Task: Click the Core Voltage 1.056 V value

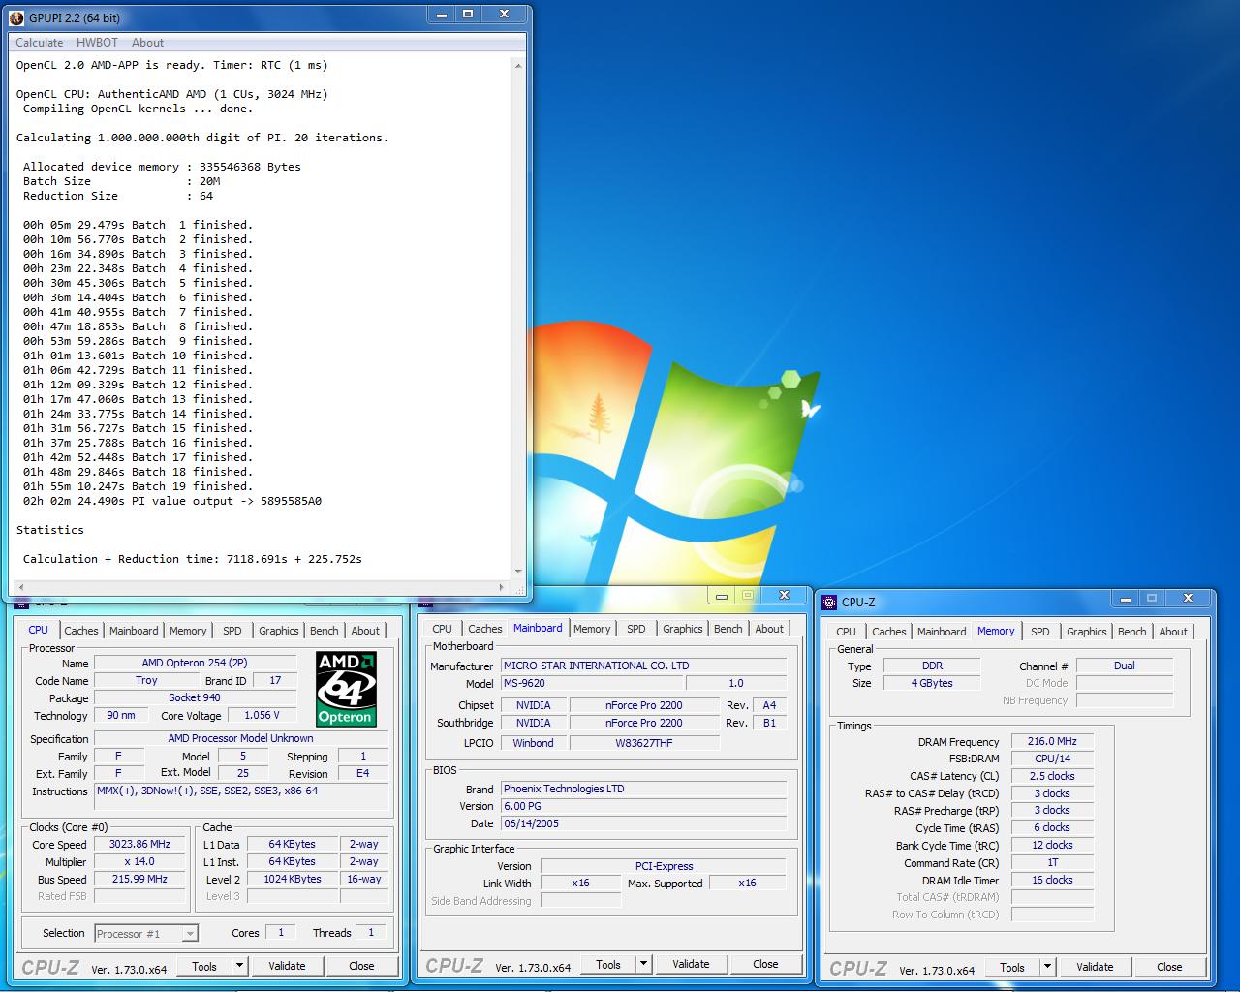Action: click(x=262, y=715)
